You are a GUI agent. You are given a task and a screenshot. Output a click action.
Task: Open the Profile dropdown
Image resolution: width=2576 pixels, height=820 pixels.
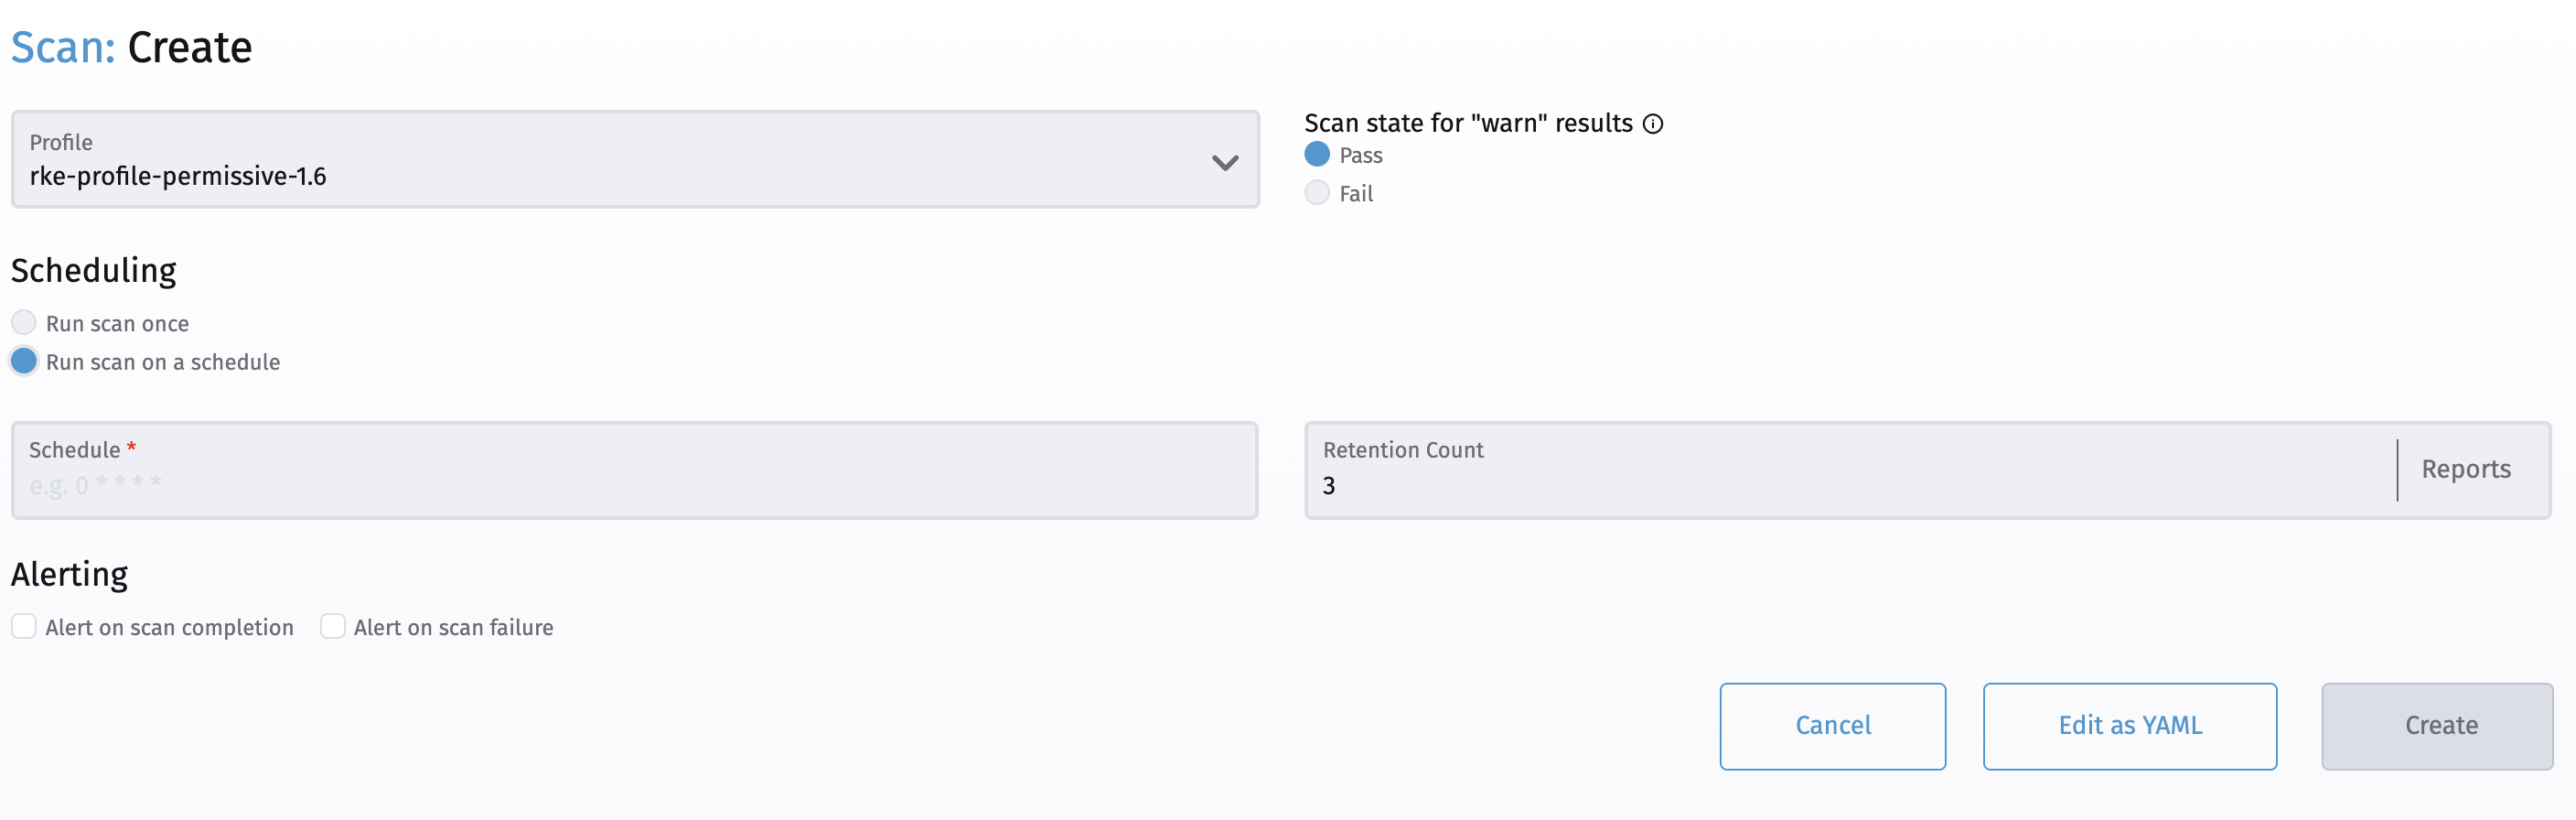point(635,160)
